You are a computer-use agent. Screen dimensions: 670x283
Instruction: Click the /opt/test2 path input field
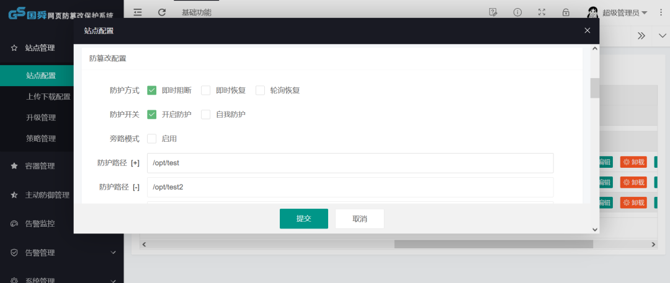pos(350,187)
